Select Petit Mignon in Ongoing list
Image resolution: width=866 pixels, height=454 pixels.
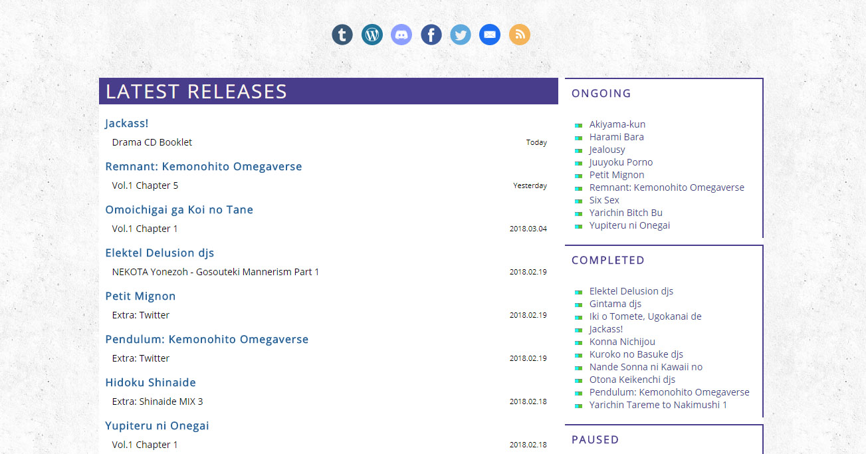617,175
